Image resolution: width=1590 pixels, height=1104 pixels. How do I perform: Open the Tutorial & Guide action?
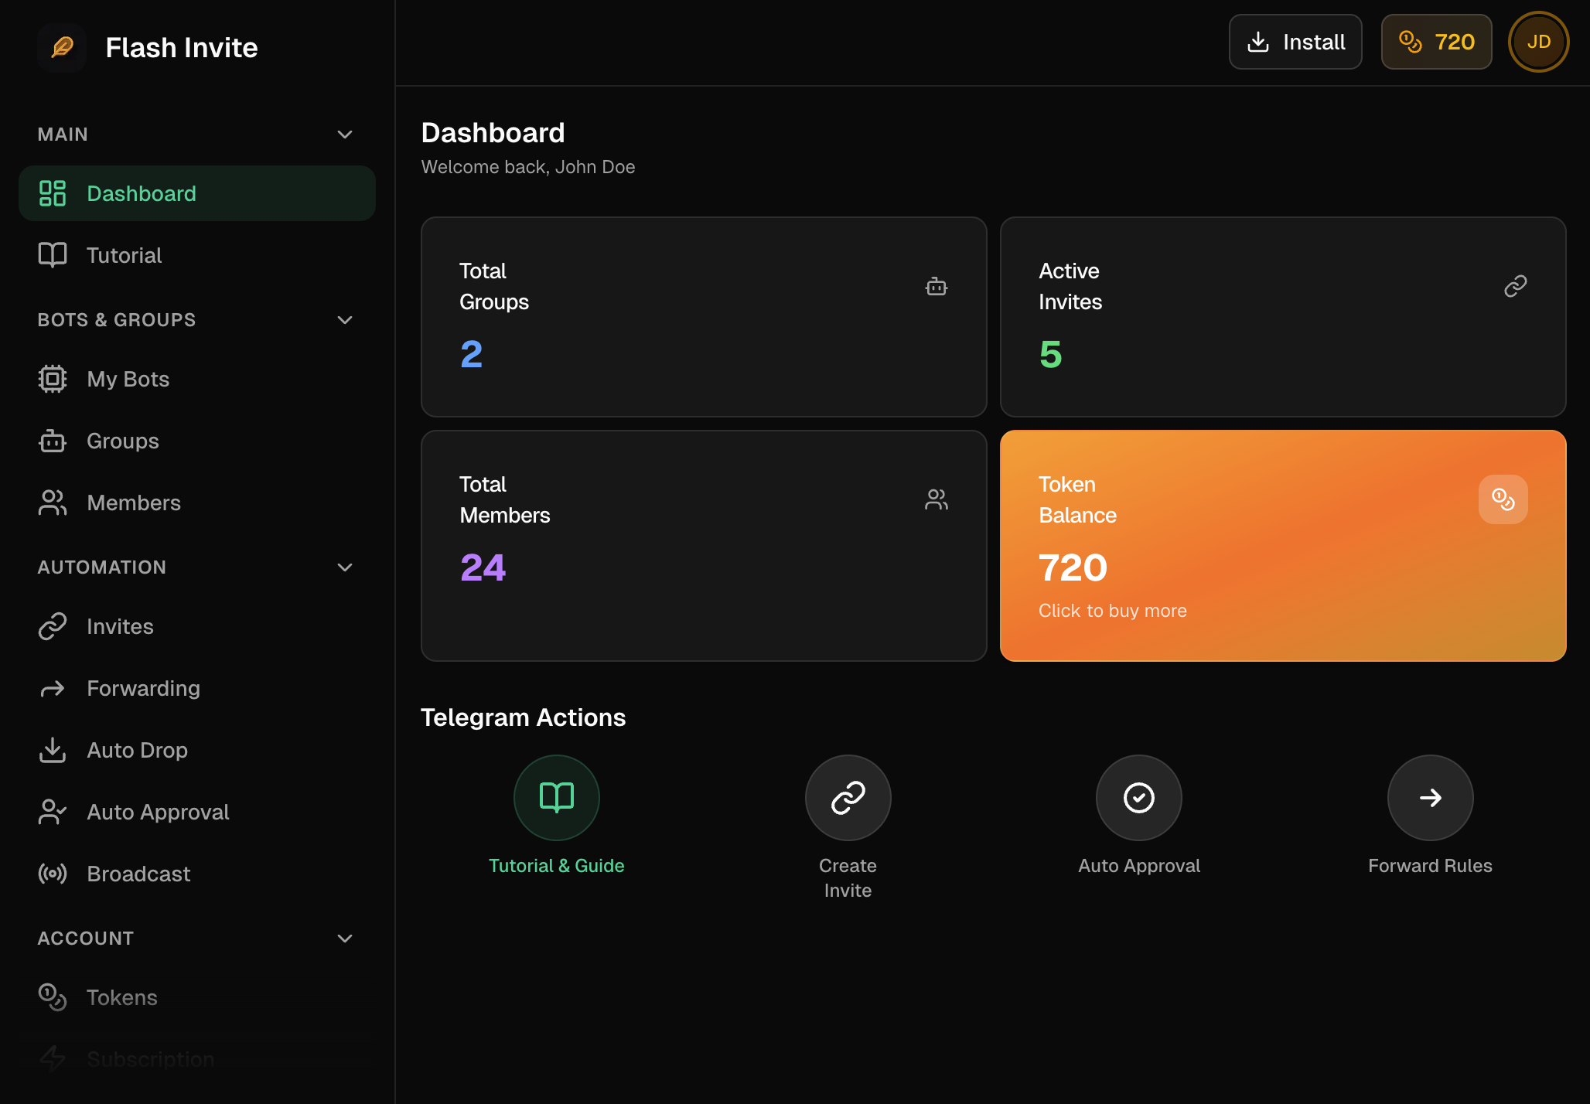(556, 798)
